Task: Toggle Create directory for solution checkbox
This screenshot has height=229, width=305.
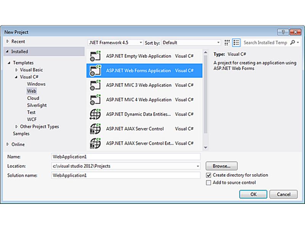Action: coord(209,175)
